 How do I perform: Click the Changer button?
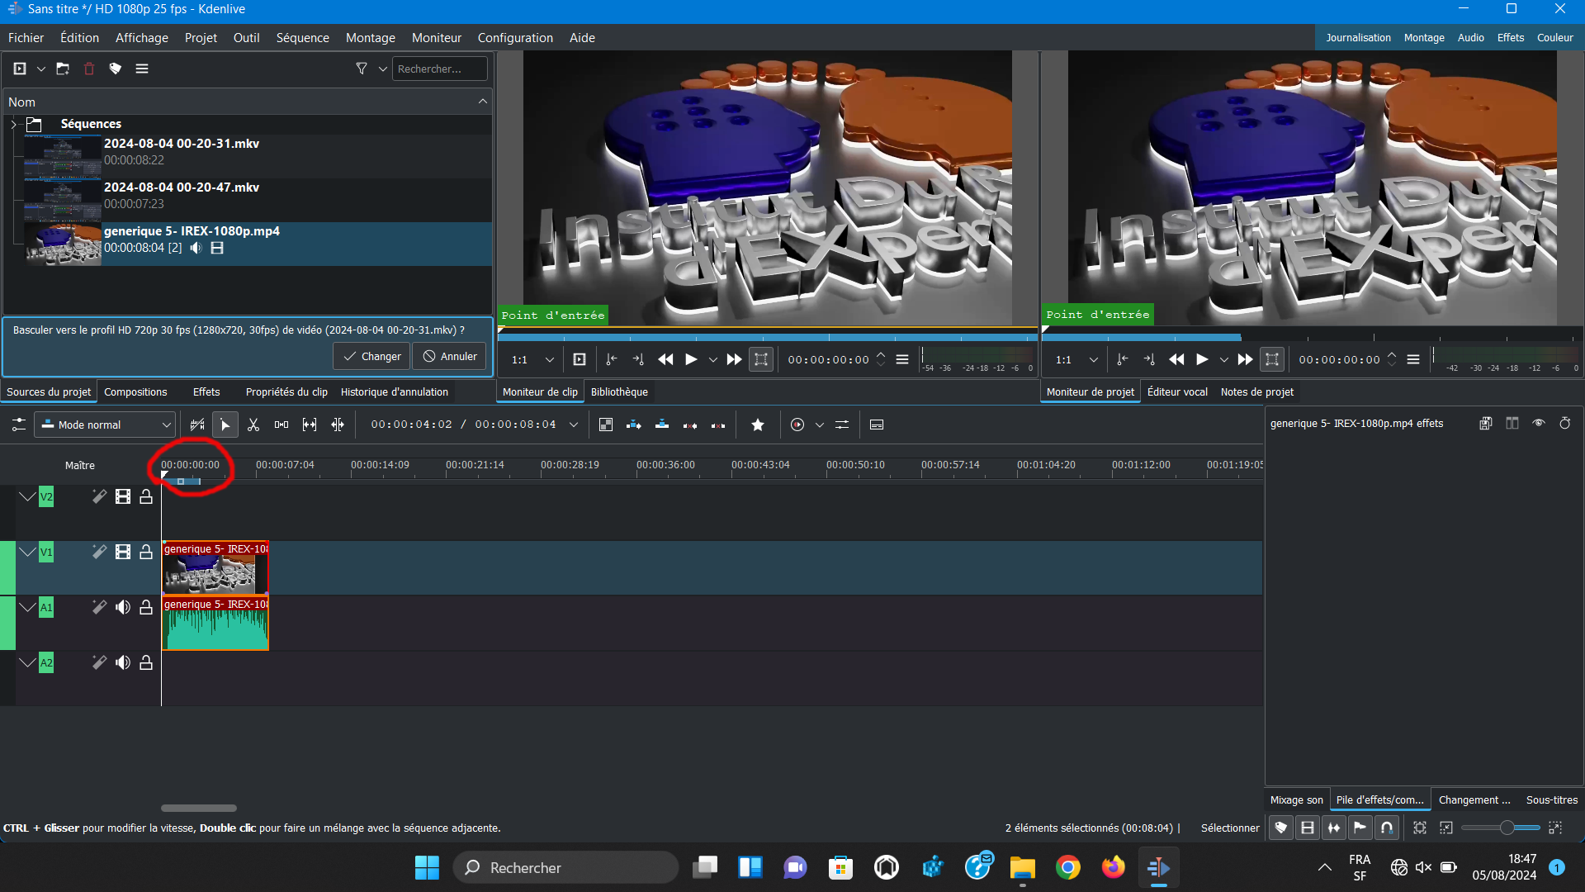(371, 356)
